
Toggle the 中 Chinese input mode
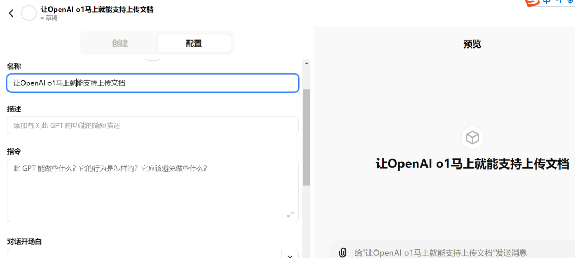tap(547, 2)
